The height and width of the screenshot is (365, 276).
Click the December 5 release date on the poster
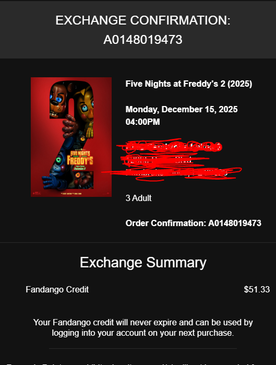pos(80,168)
